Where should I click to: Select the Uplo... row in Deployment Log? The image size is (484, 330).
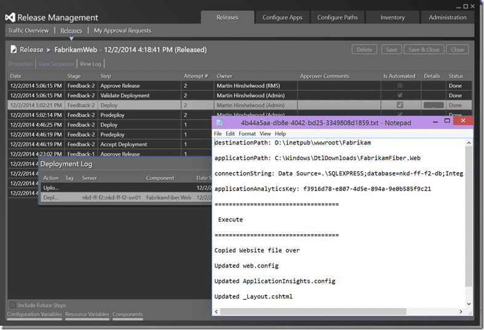pyautogui.click(x=126, y=187)
